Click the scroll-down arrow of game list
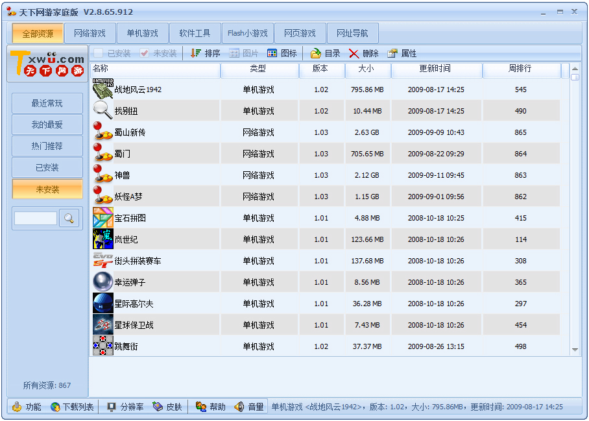The height and width of the screenshot is (421, 589). tap(575, 350)
